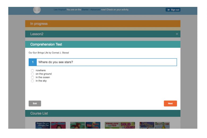
Task: Open the Solid or Liquid book cover
Action: [128, 125]
